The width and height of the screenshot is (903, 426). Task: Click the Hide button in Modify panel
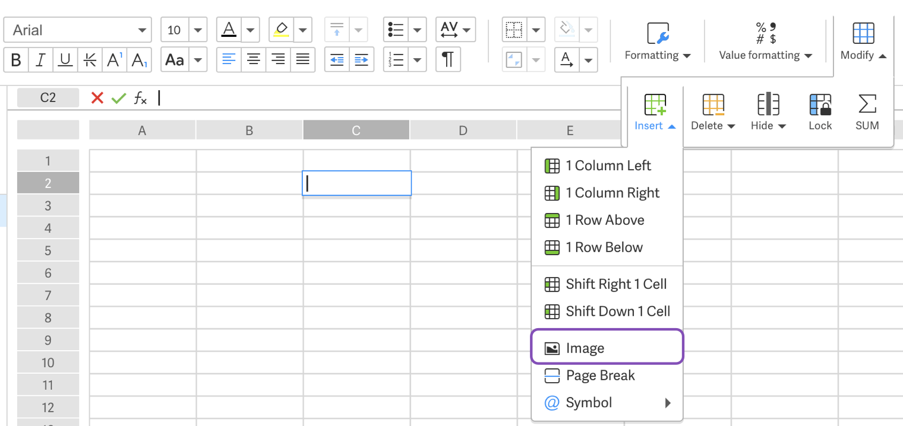[768, 112]
